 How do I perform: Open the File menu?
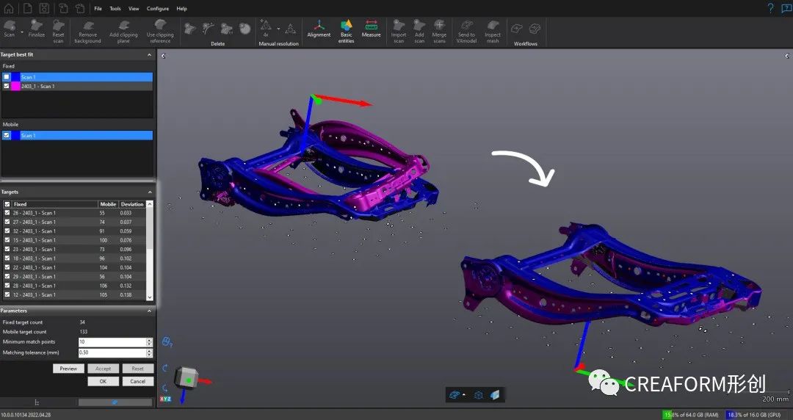coord(98,9)
